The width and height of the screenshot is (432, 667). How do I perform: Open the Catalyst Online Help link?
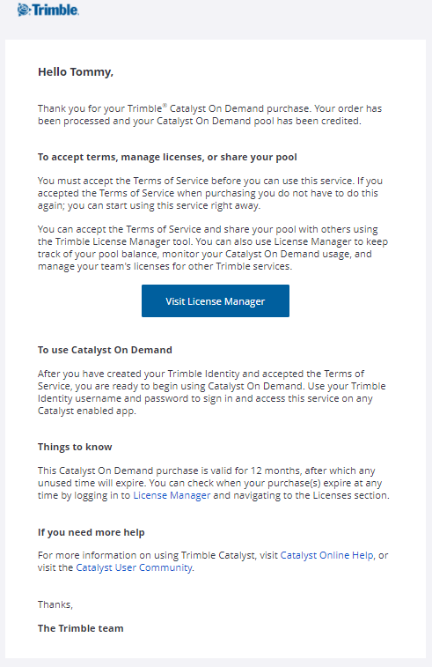click(x=326, y=555)
